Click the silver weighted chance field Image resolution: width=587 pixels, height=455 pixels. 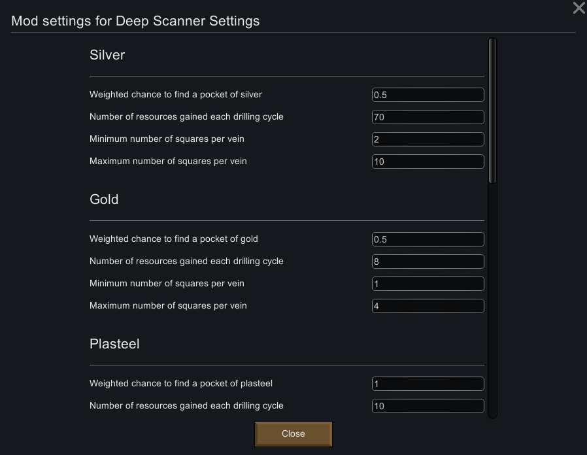[428, 95]
